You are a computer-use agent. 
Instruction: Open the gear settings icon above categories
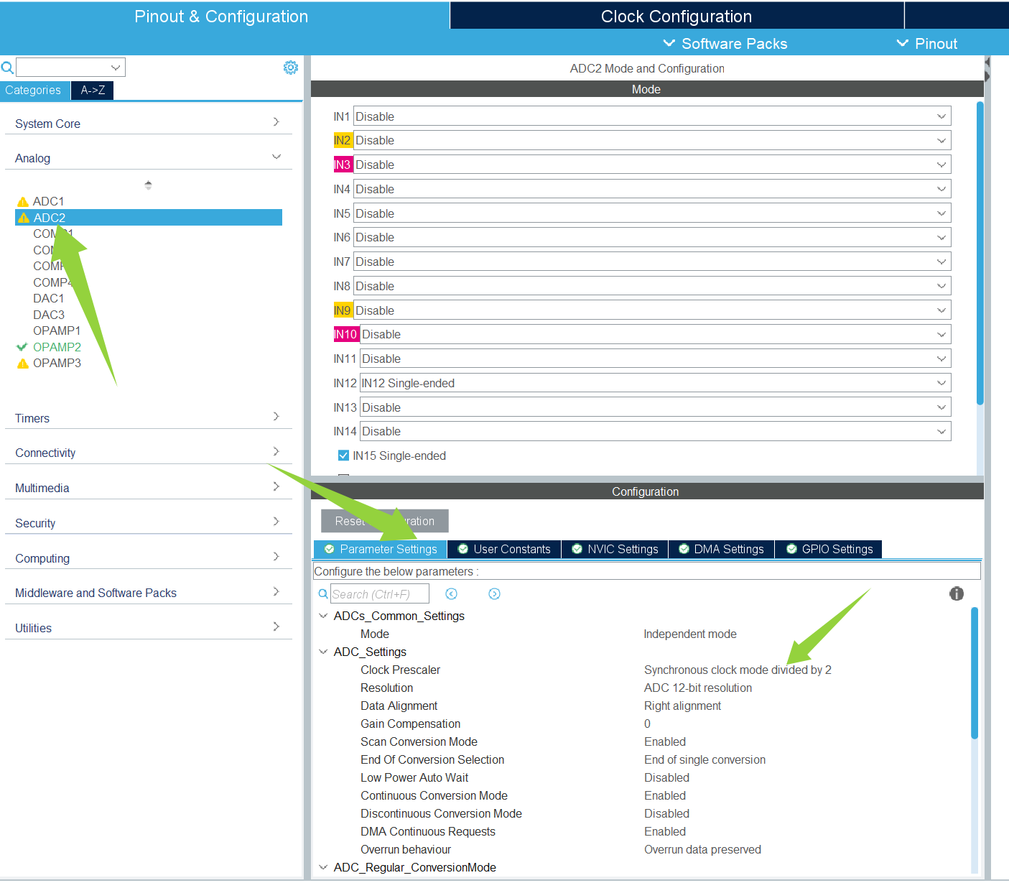[291, 68]
